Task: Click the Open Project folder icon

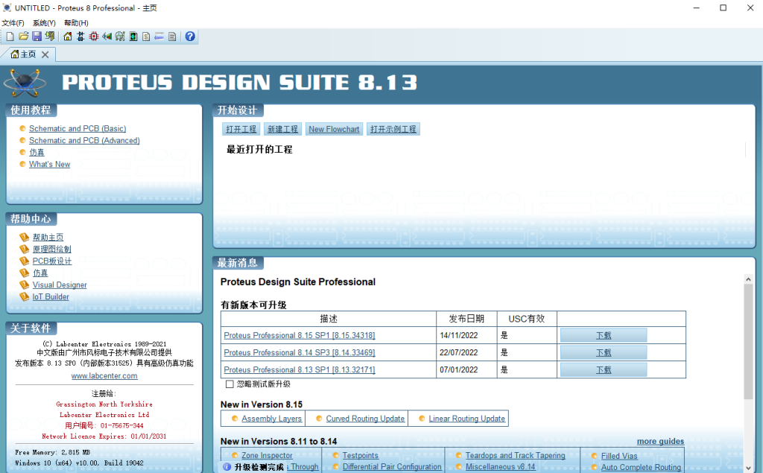Action: [23, 36]
